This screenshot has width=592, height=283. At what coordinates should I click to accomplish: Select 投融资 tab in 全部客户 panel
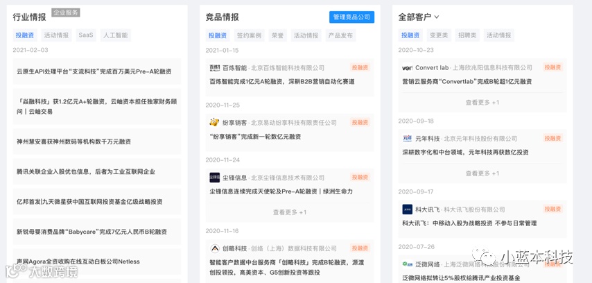(410, 35)
